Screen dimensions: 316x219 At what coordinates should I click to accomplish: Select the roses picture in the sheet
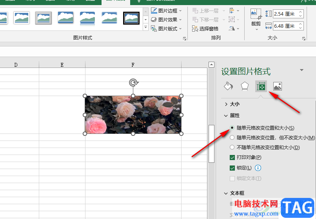click(133, 115)
